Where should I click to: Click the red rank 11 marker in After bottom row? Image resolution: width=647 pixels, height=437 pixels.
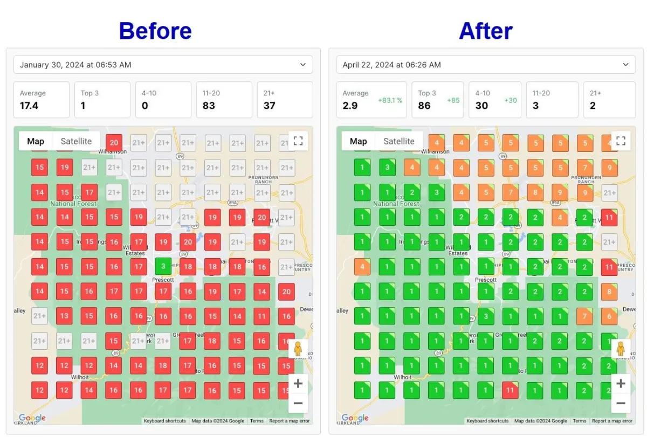[511, 390]
